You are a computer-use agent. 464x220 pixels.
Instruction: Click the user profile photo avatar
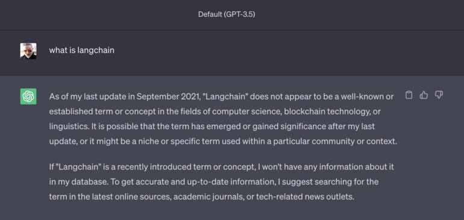28,51
